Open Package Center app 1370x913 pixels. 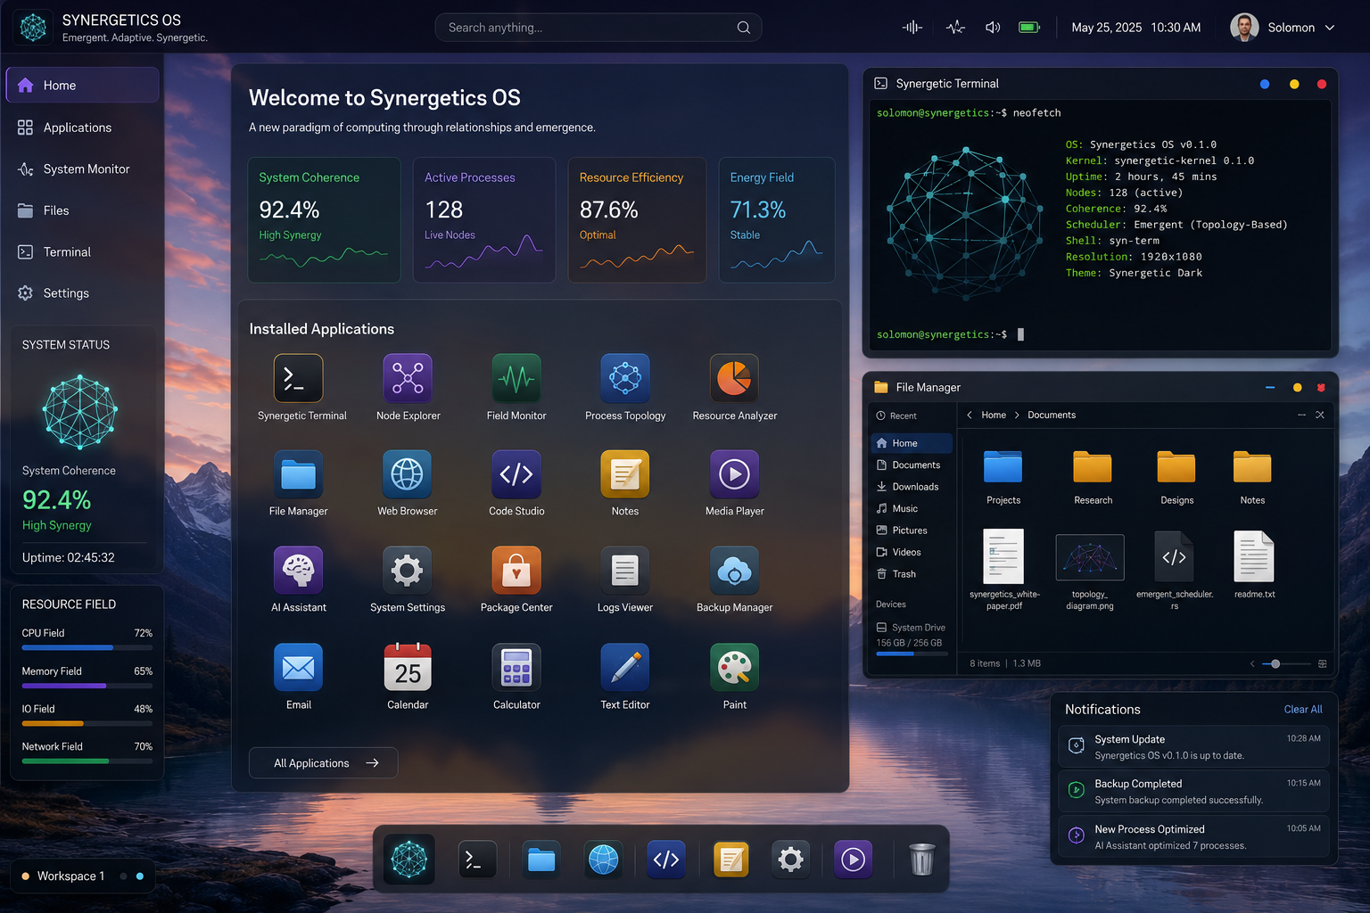(516, 570)
